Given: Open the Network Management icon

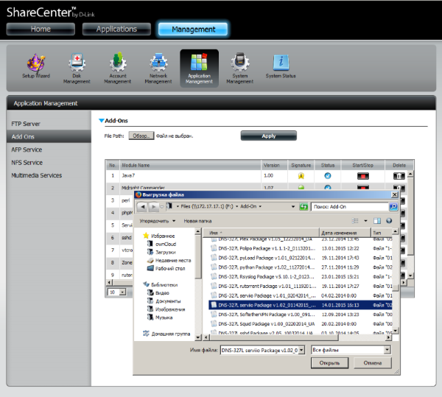Looking at the screenshot, I should (158, 68).
